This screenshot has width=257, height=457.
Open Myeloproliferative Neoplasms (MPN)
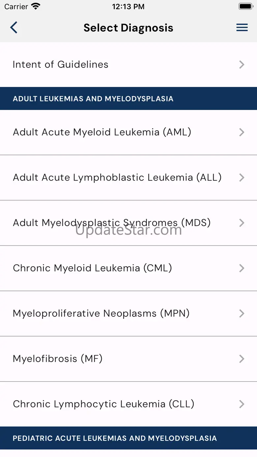pyautogui.click(x=101, y=313)
